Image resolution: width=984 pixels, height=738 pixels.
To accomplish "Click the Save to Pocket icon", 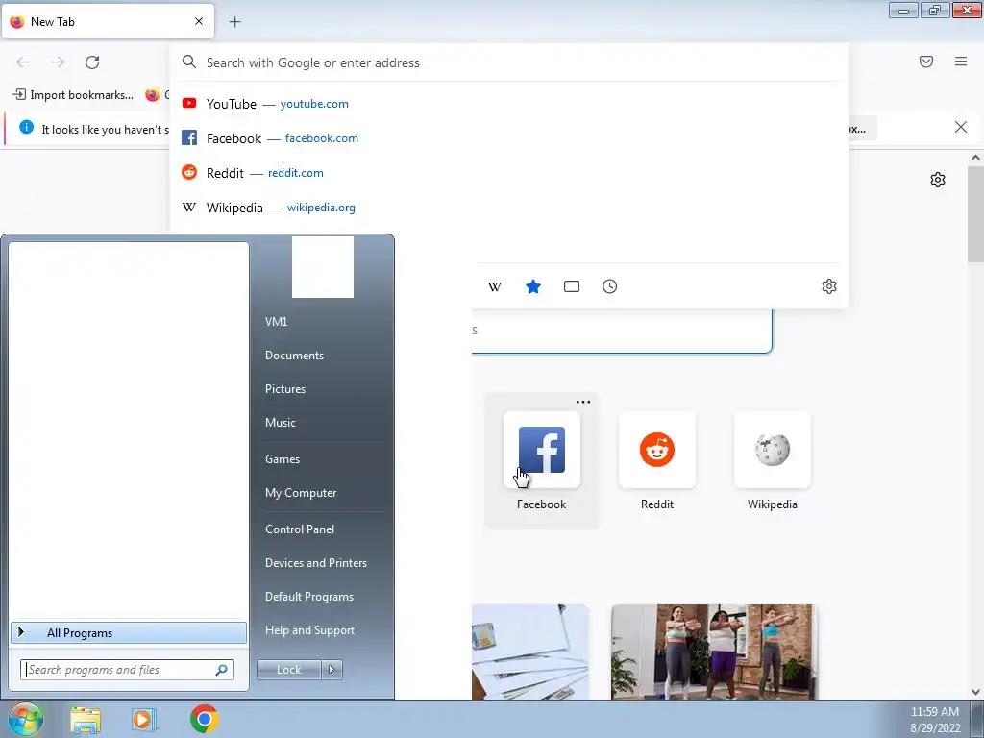I will pyautogui.click(x=926, y=61).
